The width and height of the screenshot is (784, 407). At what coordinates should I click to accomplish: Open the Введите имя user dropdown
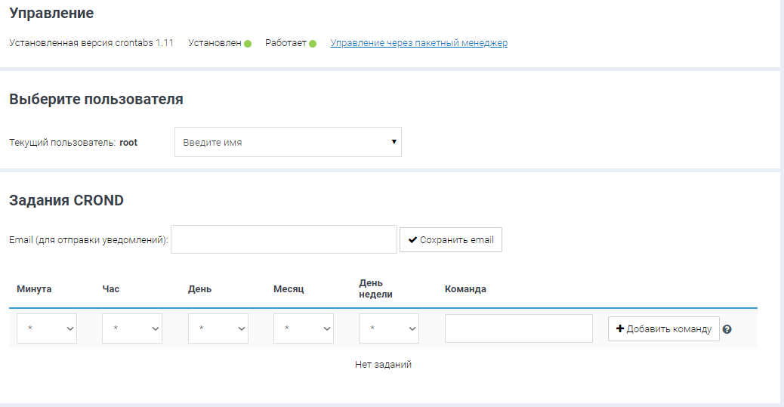288,142
